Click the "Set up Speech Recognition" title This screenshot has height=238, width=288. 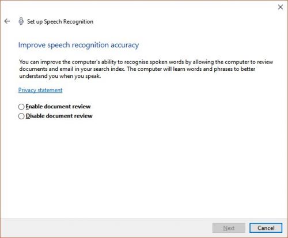tap(60, 21)
